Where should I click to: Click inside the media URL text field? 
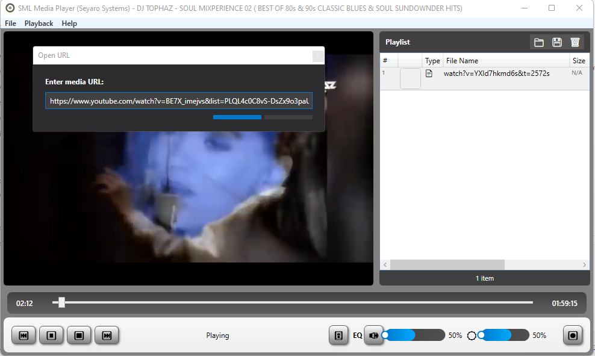[178, 101]
